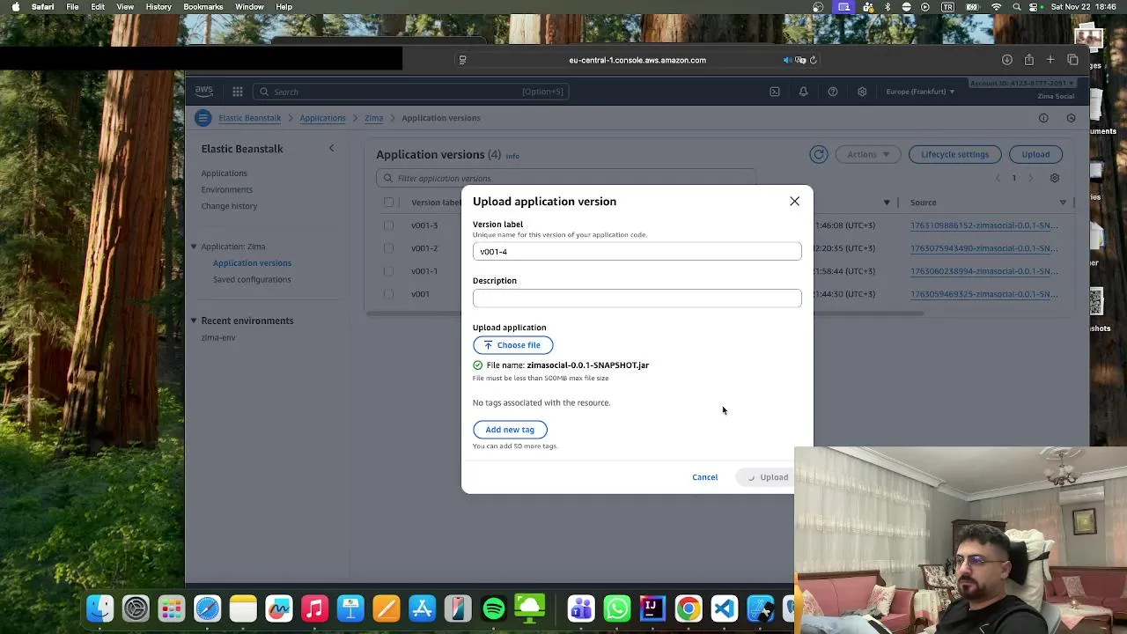Open Lifecycle settings
This screenshot has height=634, width=1127.
tap(954, 154)
